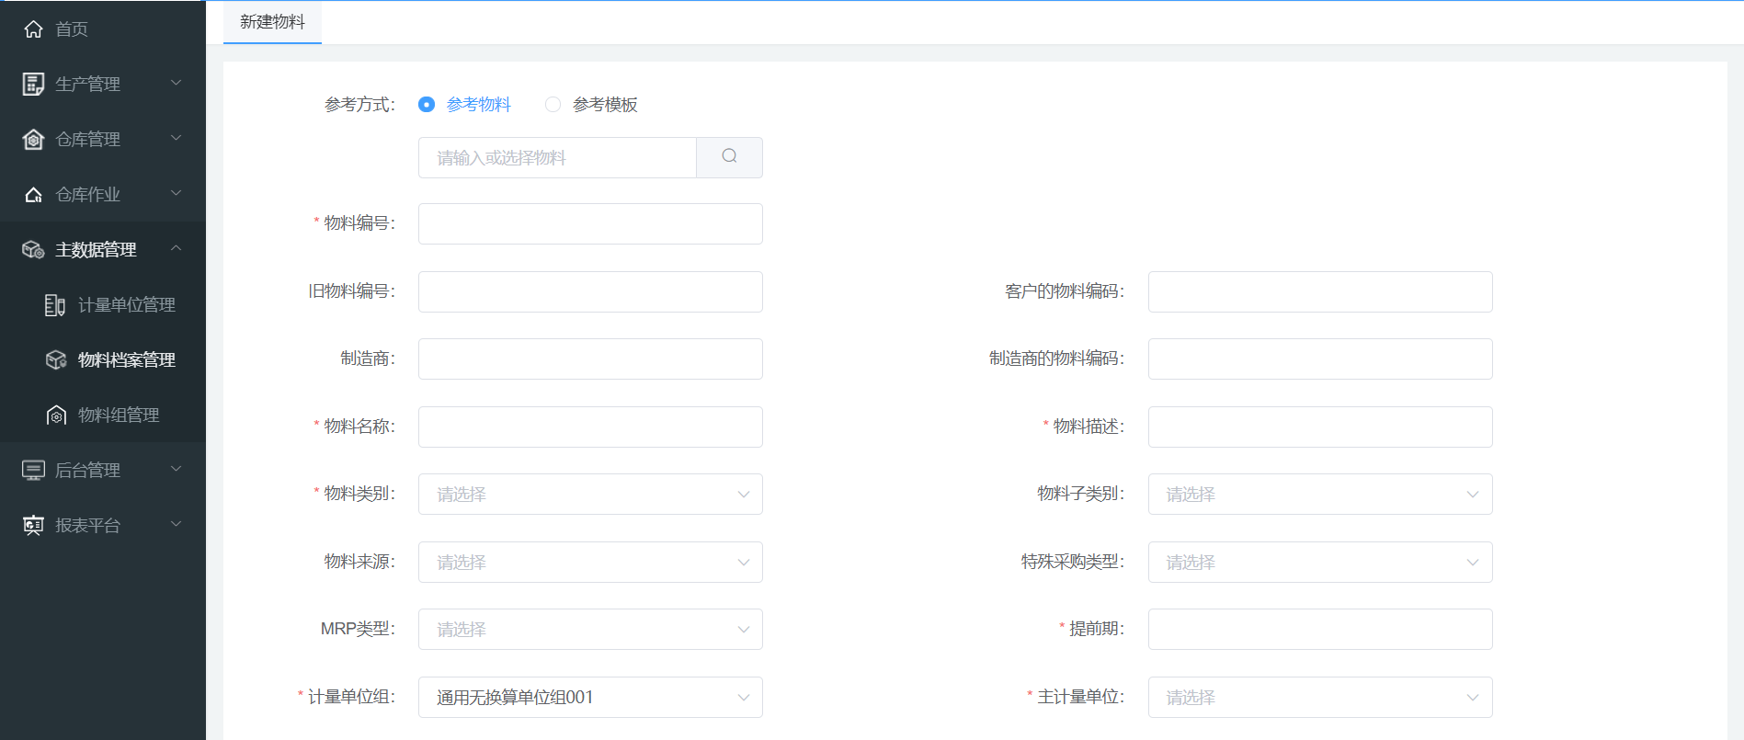Select the 参考模板 radio button
Image resolution: width=1744 pixels, height=740 pixels.
click(x=553, y=105)
